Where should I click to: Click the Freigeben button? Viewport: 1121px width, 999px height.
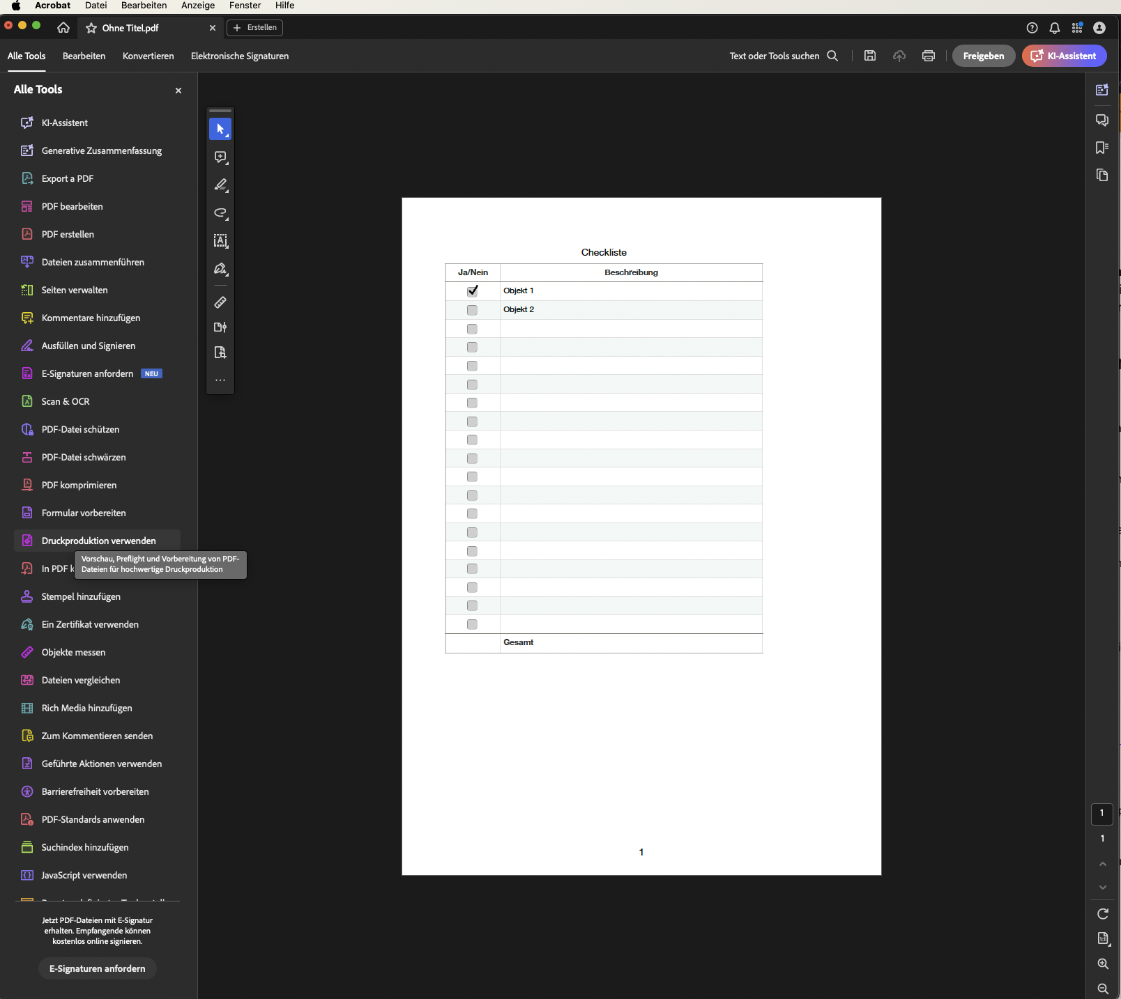pos(984,56)
